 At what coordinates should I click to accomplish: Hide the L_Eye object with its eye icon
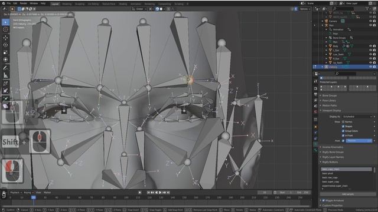370,50
